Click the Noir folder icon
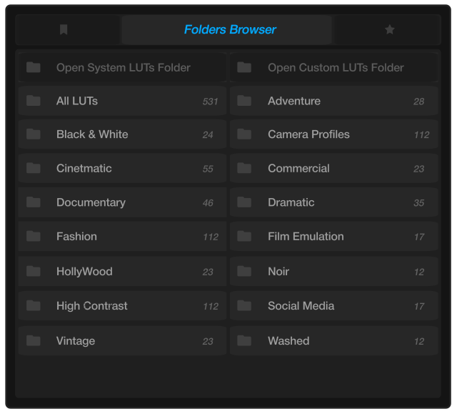457x414 pixels. (x=244, y=271)
